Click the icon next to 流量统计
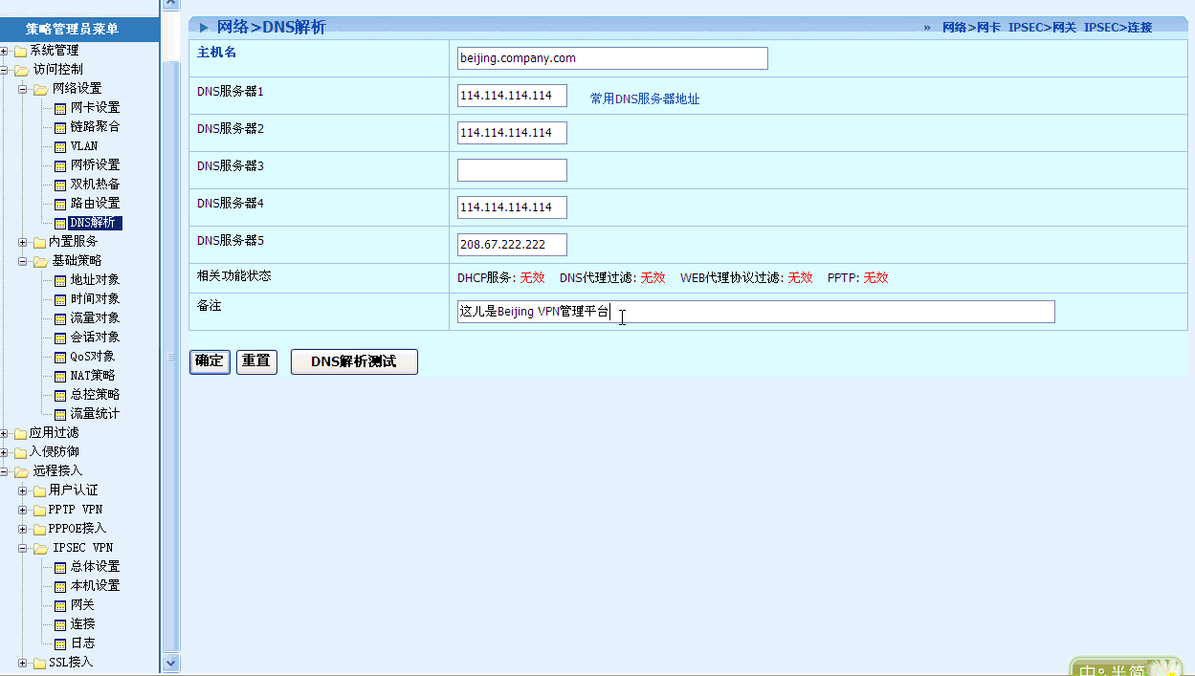The width and height of the screenshot is (1195, 676). (60, 414)
